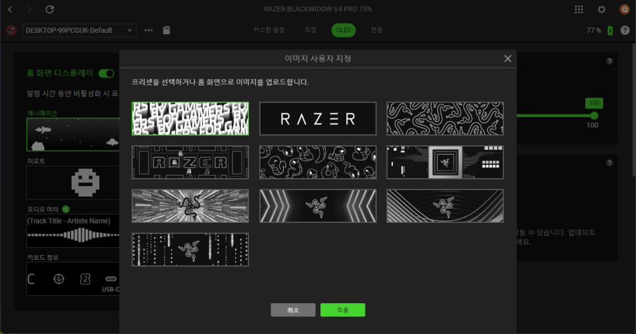Image resolution: width=636 pixels, height=334 pixels.
Task: Expand the DESKTOP-99PCGUK-Default profile dropdown
Action: point(80,30)
